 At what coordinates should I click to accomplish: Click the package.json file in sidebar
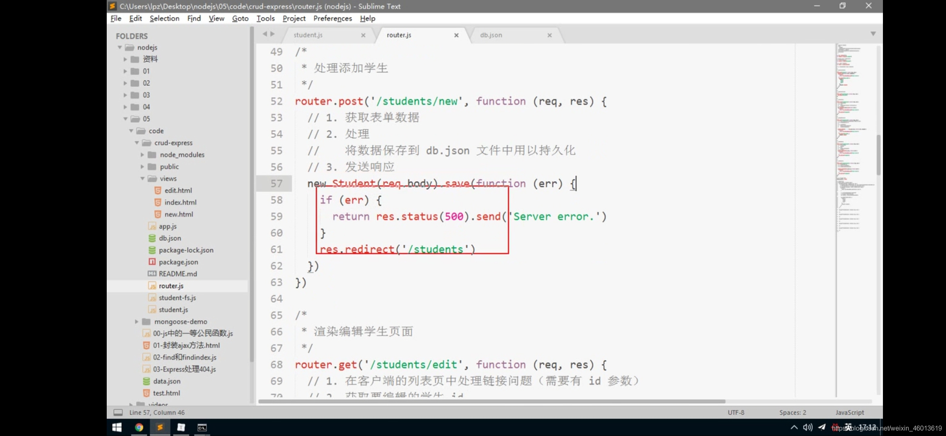click(x=178, y=261)
